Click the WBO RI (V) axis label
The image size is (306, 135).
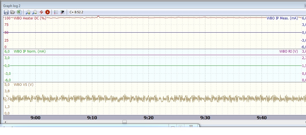pos(288,51)
